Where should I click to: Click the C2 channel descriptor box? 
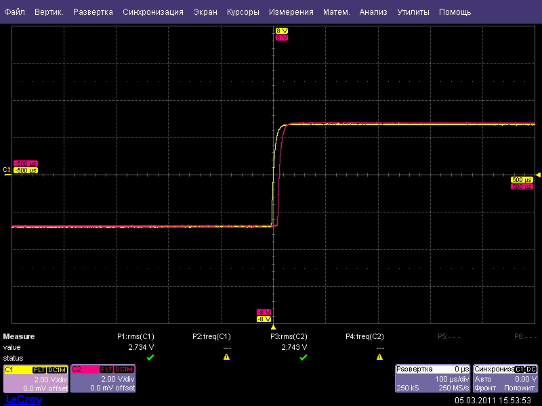click(x=103, y=379)
